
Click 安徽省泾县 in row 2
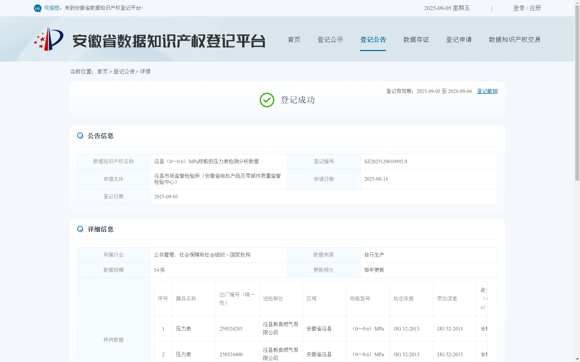319,355
